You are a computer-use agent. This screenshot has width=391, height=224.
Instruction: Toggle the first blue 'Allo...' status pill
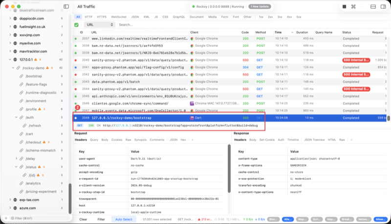(x=288, y=219)
